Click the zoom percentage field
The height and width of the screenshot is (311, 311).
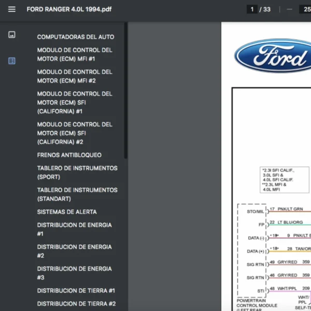click(x=305, y=9)
